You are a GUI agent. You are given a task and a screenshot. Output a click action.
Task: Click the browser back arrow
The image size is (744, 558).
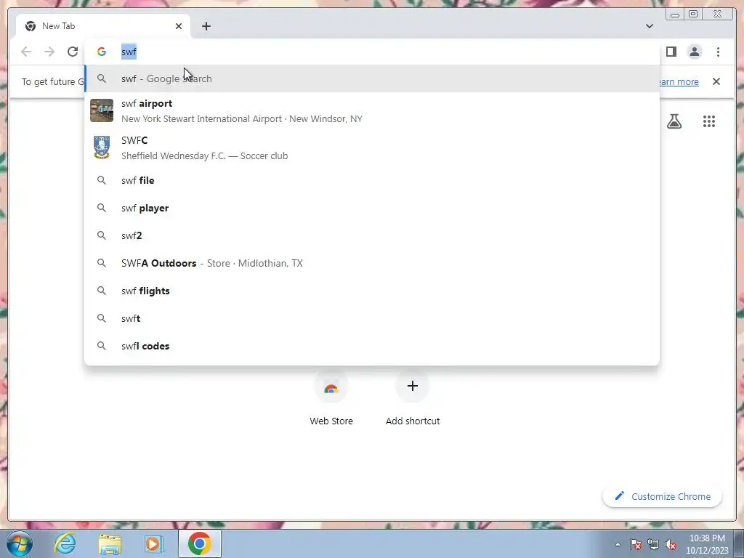click(26, 52)
